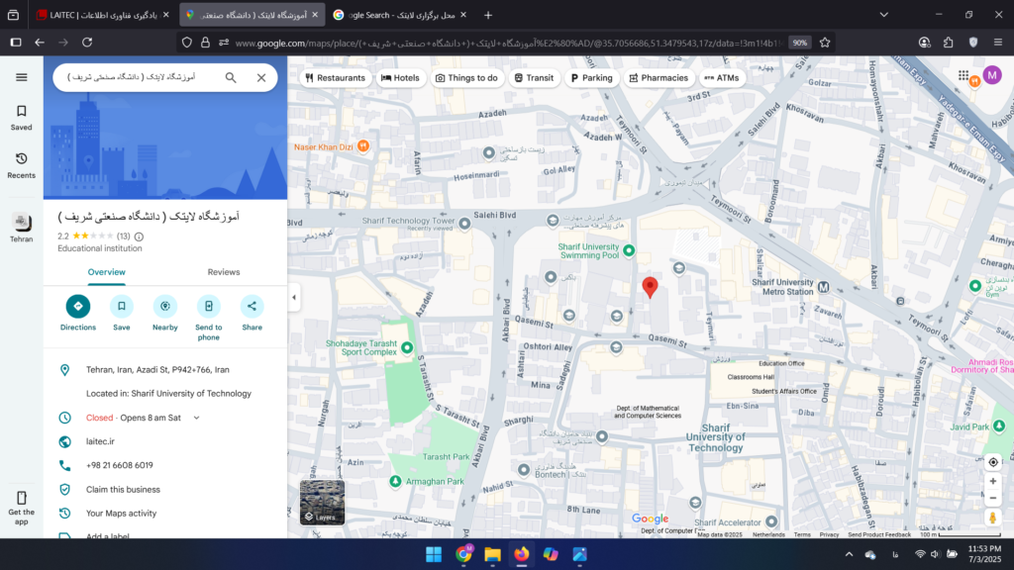1014x570 pixels.
Task: Click the Send to phone icon
Action: (208, 307)
